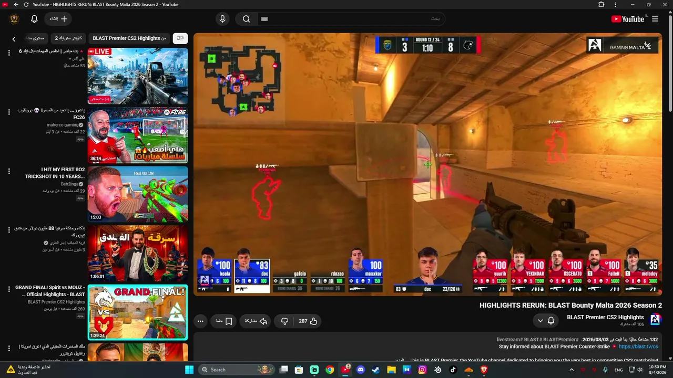Open the Grand Final Spirit vs MOUZ thumbnail
This screenshot has width=673, height=378.
138,312
